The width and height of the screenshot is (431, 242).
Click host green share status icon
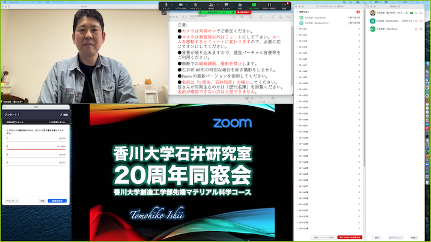[412, 13]
